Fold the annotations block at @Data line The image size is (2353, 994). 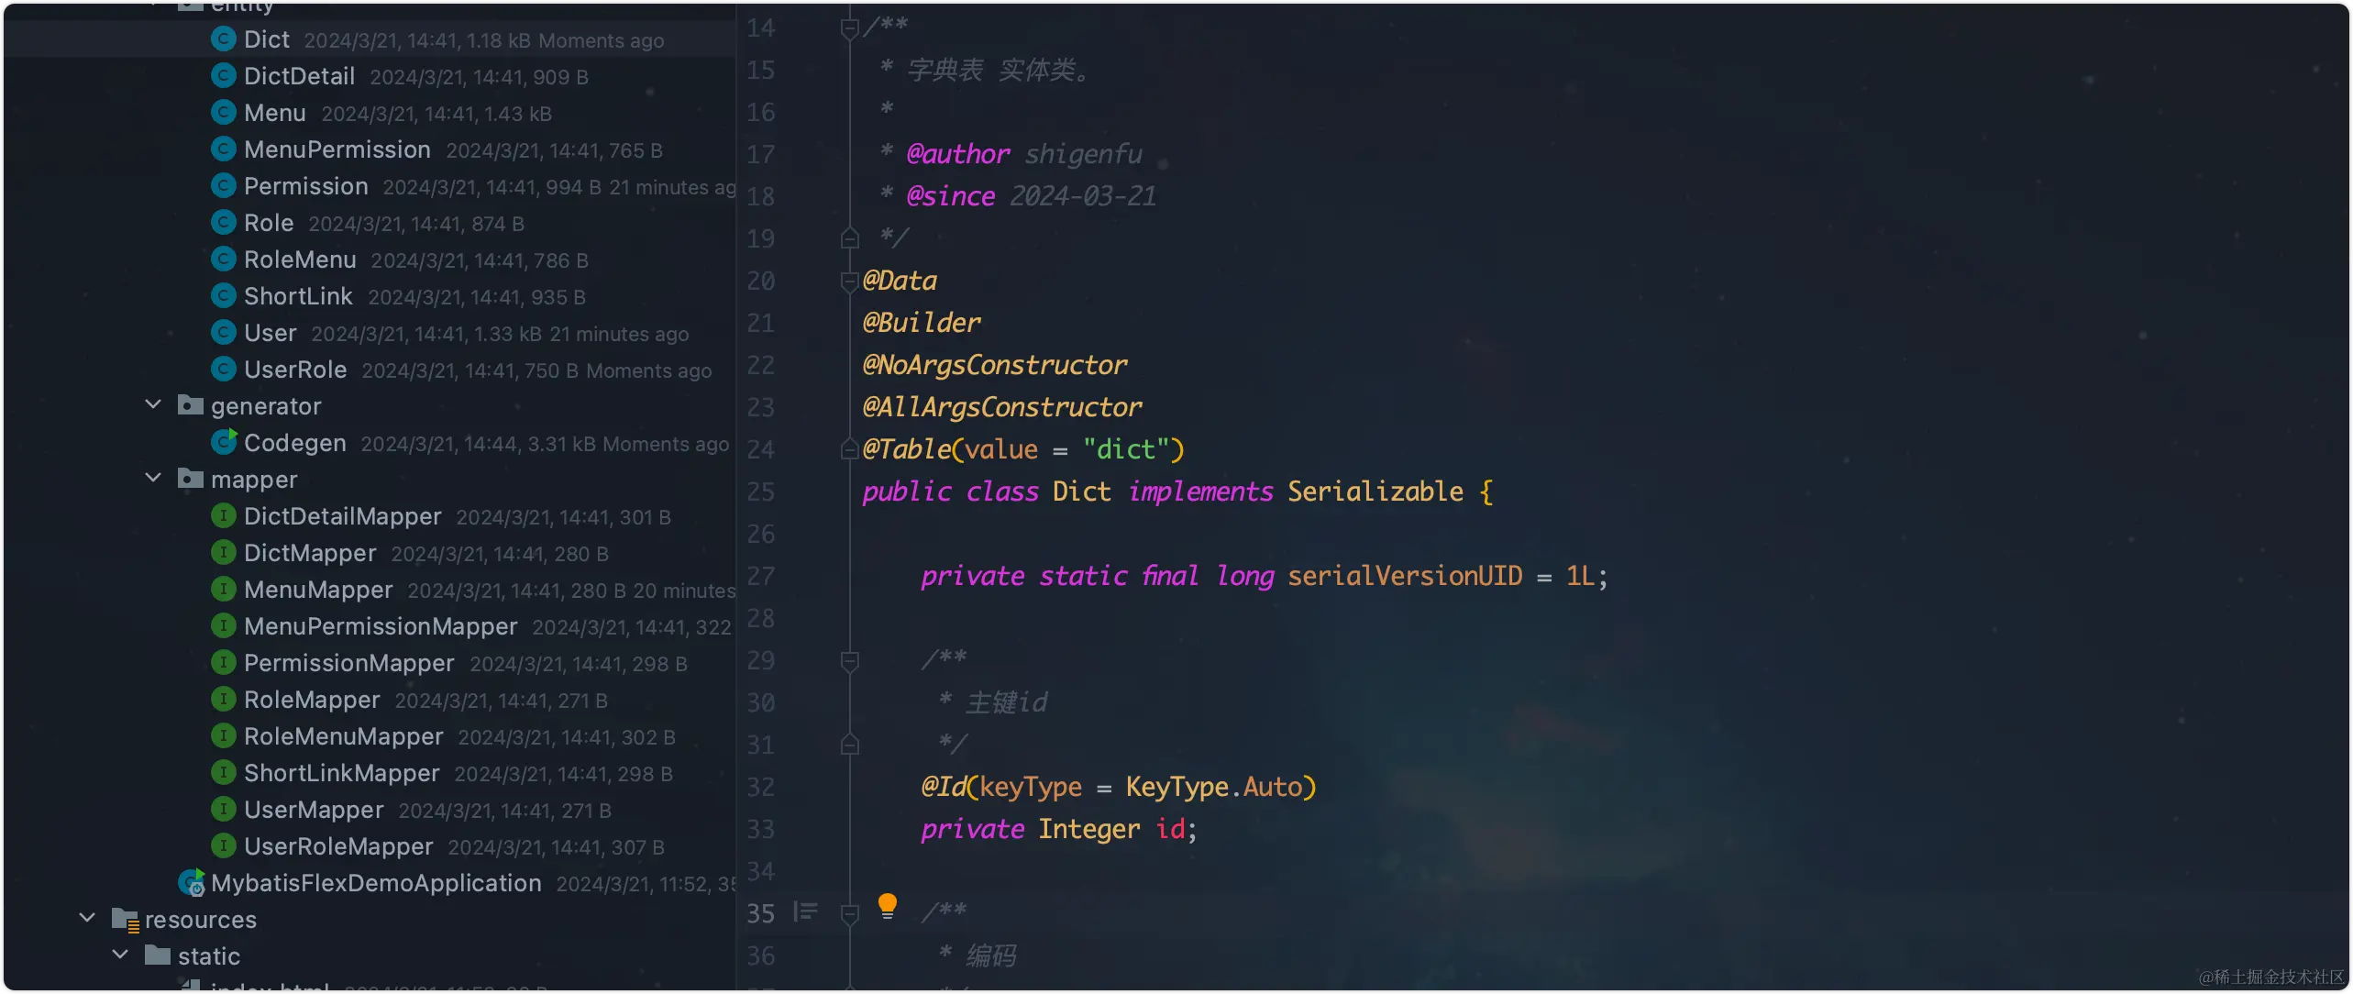point(849,282)
